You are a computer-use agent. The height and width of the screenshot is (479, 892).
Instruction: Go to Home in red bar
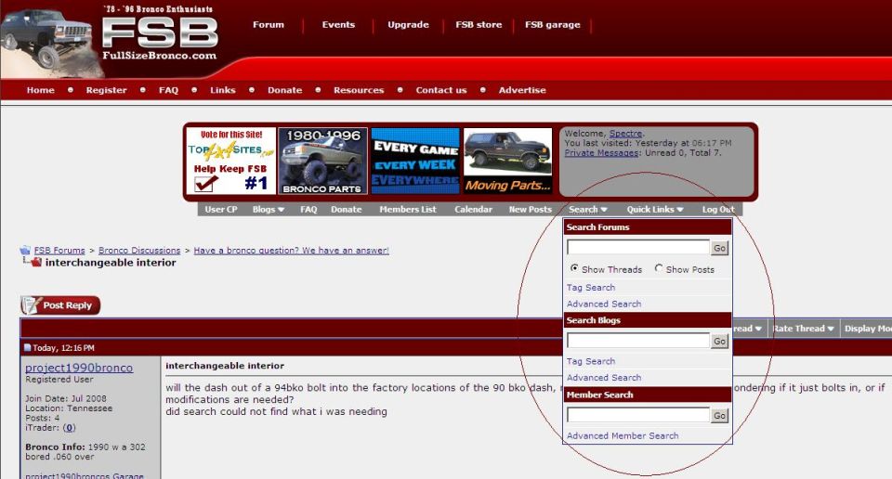[x=40, y=90]
